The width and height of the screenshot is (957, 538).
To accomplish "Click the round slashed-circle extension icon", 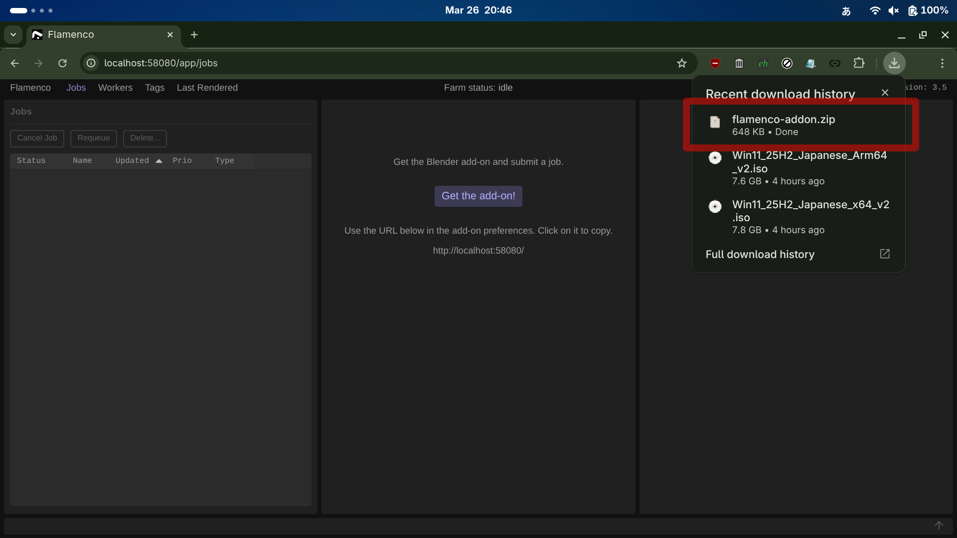I will coord(787,63).
